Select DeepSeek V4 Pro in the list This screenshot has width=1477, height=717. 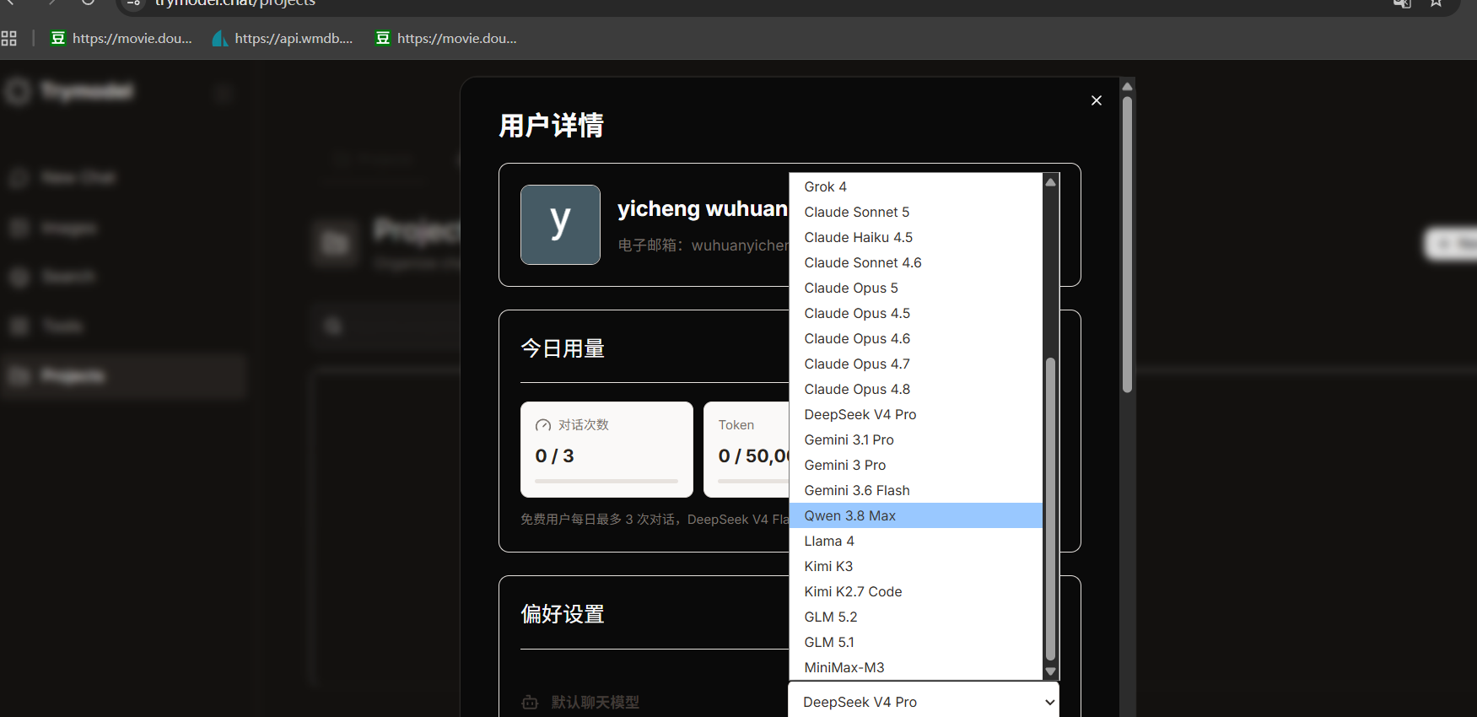coord(916,414)
